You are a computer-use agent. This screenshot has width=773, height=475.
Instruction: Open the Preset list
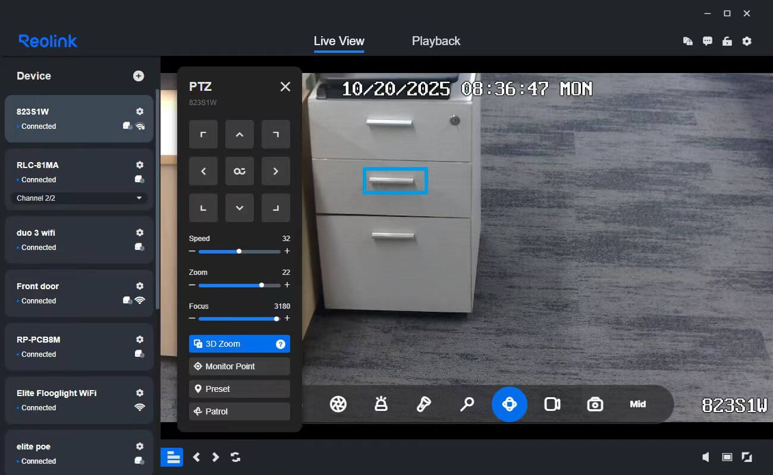pyautogui.click(x=240, y=389)
